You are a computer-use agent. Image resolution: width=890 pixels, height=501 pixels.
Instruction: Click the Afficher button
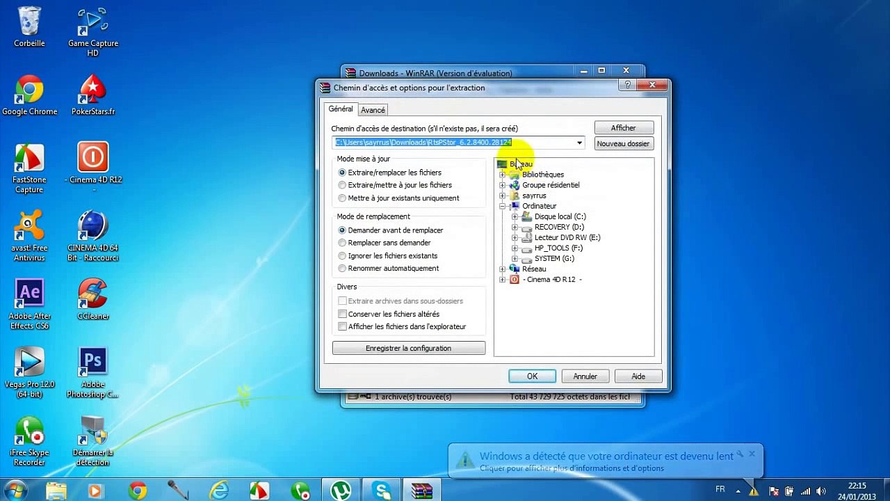tap(624, 128)
